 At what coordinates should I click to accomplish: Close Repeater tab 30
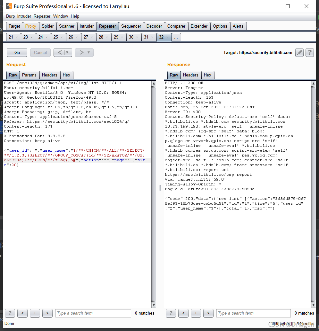pyautogui.click(x=137, y=37)
